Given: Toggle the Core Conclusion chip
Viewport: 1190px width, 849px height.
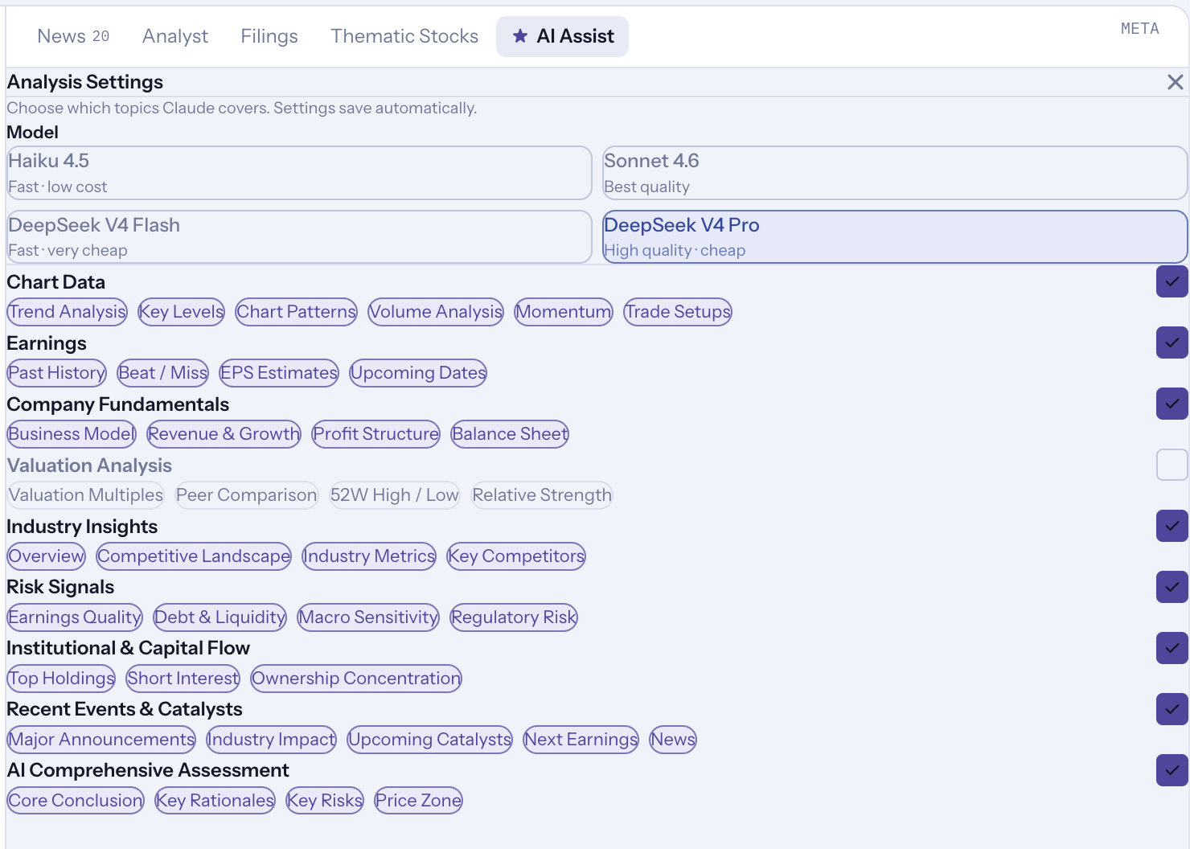Looking at the screenshot, I should point(76,801).
